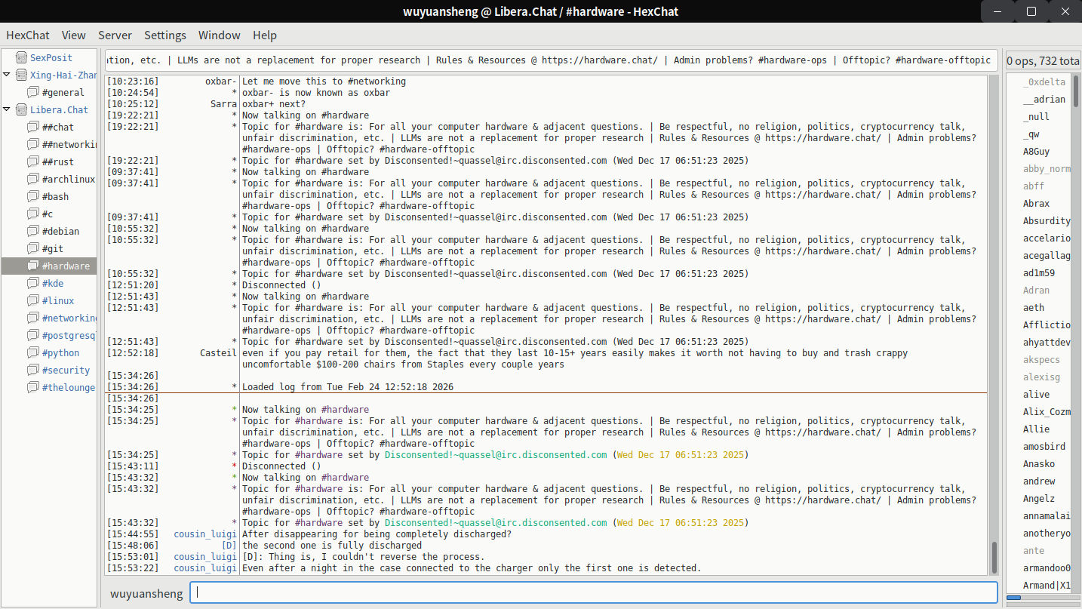Click the #archlinux channel chat icon
The image size is (1082, 609).
33,179
